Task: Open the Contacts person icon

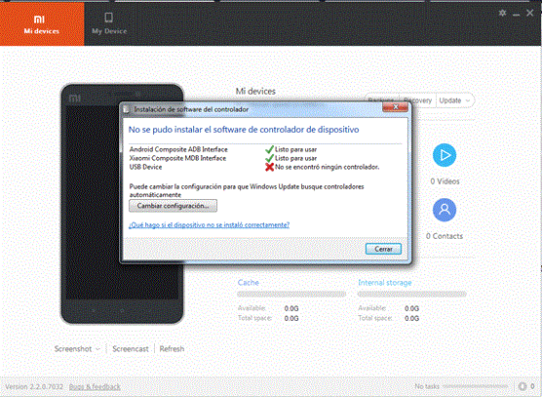Action: pyautogui.click(x=445, y=210)
